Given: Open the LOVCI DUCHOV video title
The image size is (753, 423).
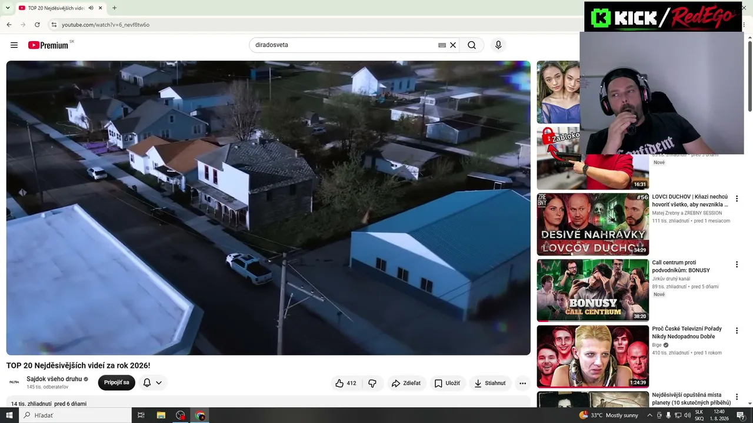Looking at the screenshot, I should click(x=690, y=200).
